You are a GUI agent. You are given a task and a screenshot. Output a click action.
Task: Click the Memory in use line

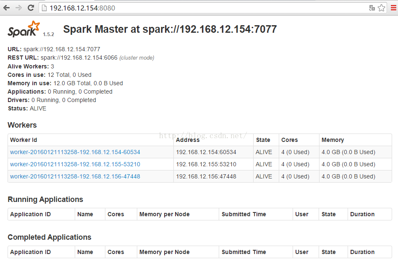[x=65, y=83]
